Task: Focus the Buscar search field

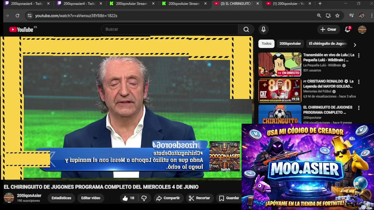Action: [169, 29]
